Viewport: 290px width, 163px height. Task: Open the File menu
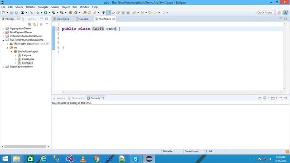click(3, 7)
